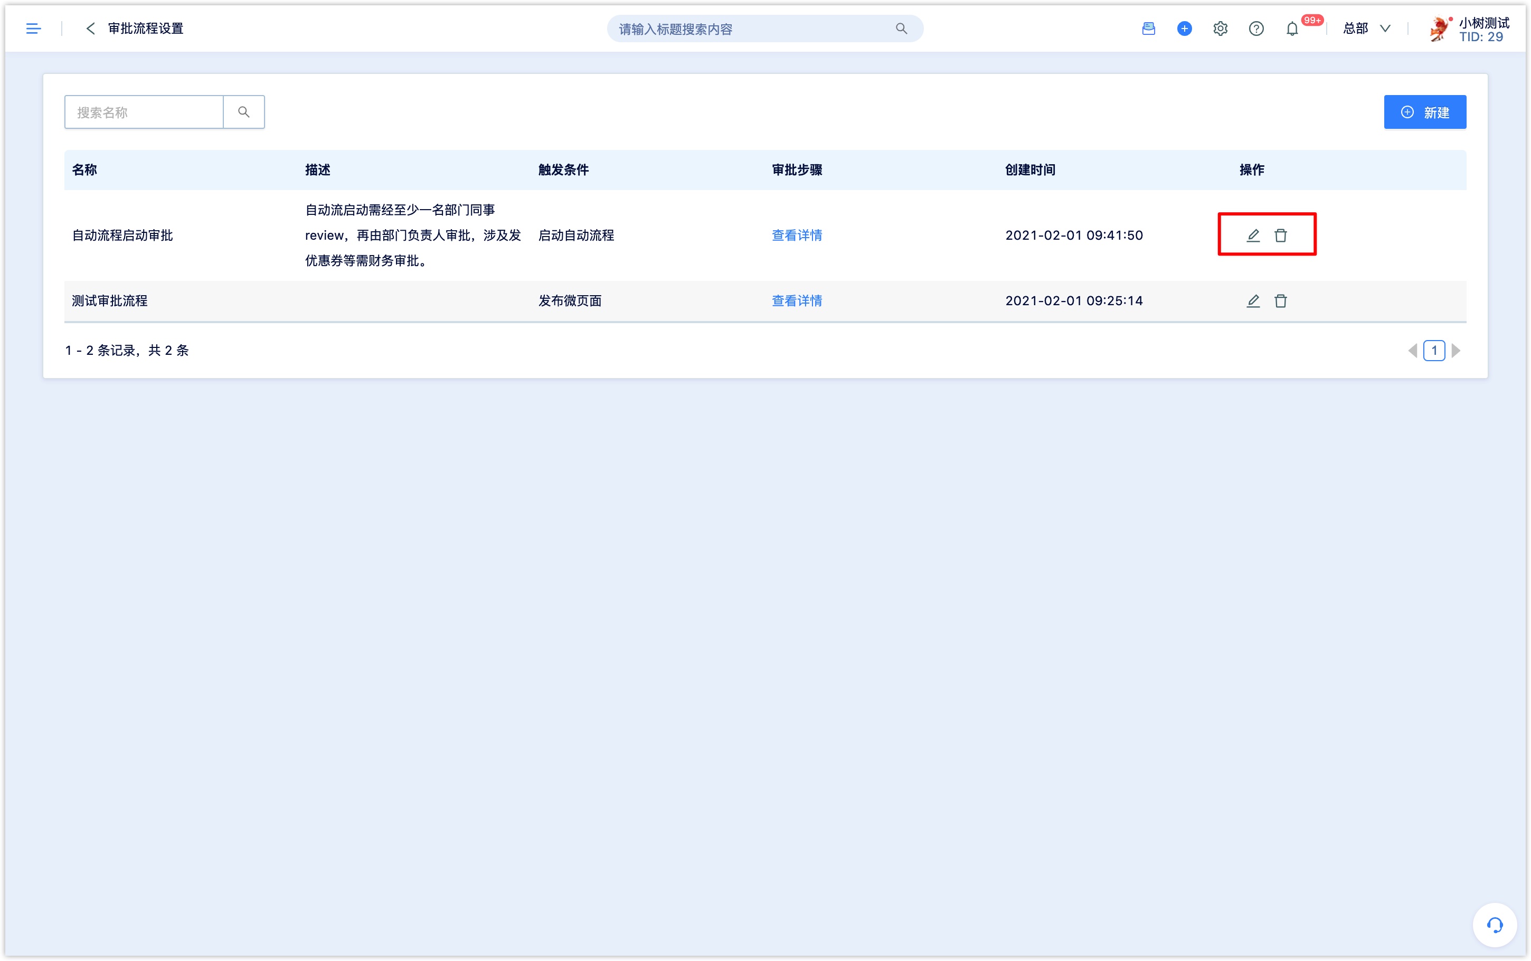Click the 2021-02-01 09:41:50 timestamp
1531x961 pixels.
click(x=1074, y=235)
